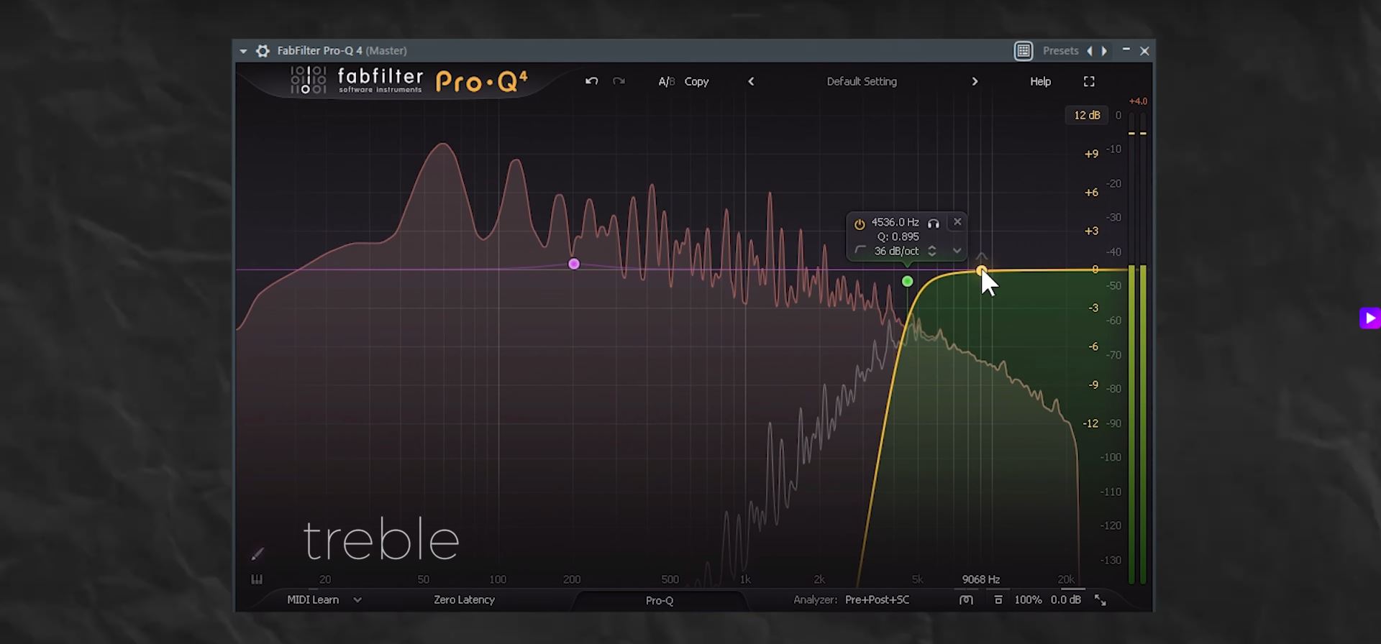Click the yellow curve handle at 0 dB

(981, 270)
